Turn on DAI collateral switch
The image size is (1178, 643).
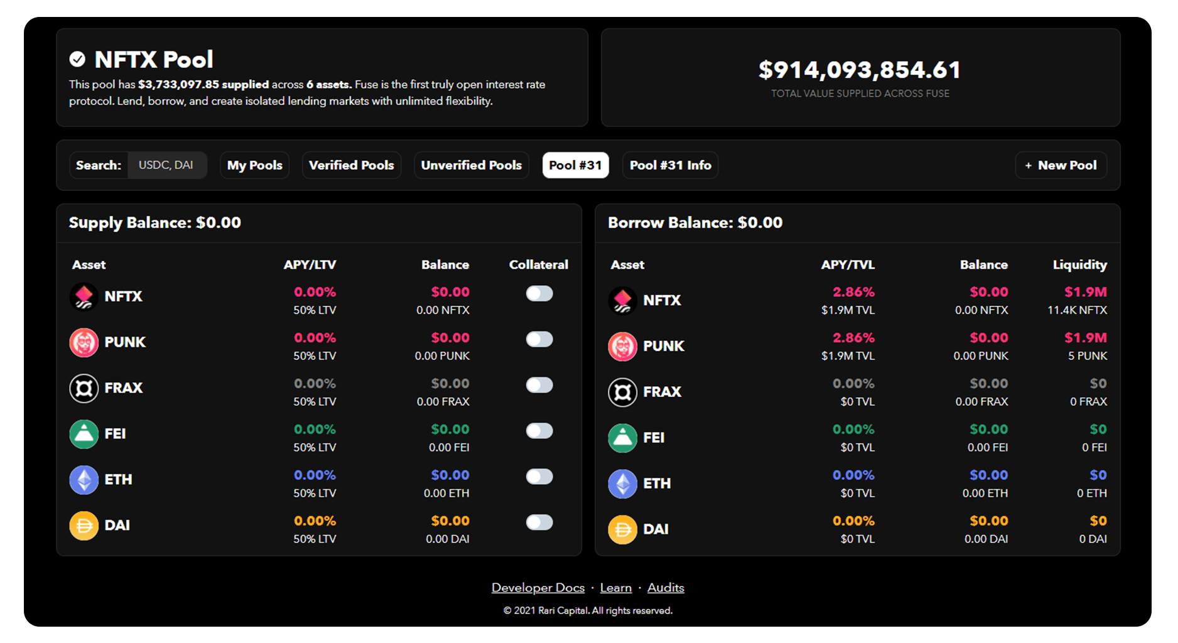[539, 522]
